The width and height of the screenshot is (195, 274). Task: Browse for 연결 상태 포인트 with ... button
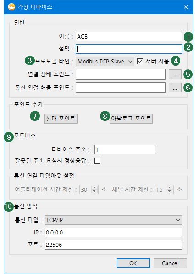(x=175, y=75)
